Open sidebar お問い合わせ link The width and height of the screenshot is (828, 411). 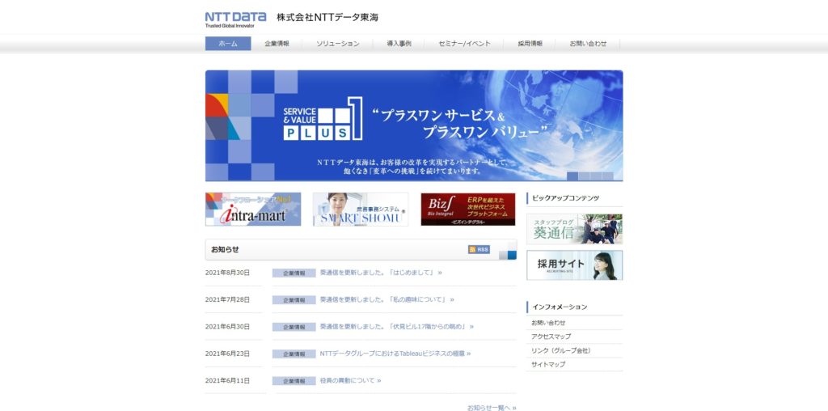pyautogui.click(x=548, y=323)
